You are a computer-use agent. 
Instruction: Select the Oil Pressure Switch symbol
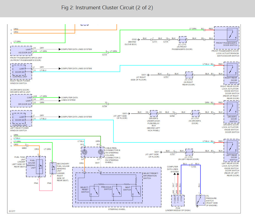pos(201,200)
